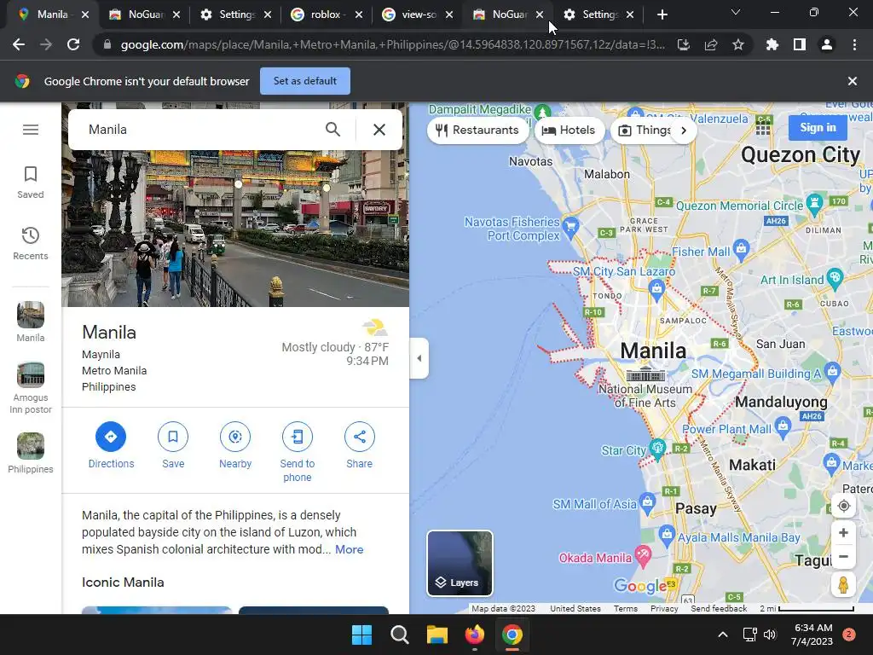Open the Layers map switcher
This screenshot has height=655, width=873.
point(460,563)
